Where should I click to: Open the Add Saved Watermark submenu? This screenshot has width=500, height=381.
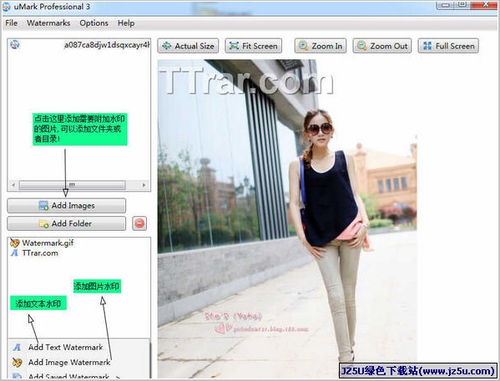pyautogui.click(x=68, y=376)
